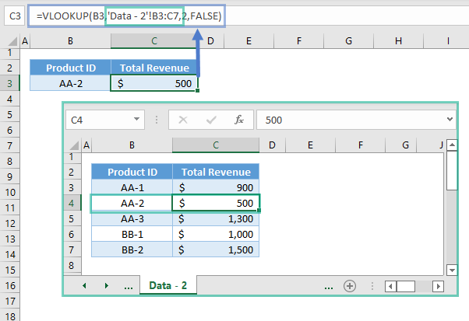Image resolution: width=469 pixels, height=321 pixels.
Task: Go to previous sheet tab arrow
Action: (85, 285)
